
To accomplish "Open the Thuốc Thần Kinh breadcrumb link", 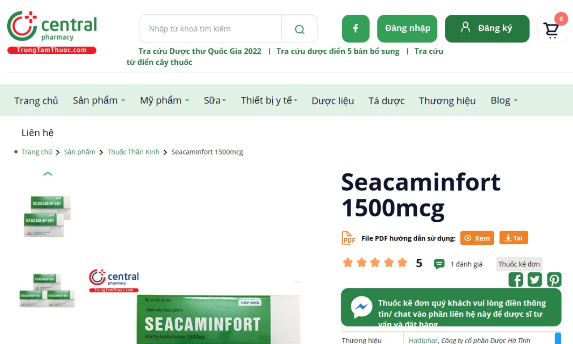I will (x=133, y=152).
